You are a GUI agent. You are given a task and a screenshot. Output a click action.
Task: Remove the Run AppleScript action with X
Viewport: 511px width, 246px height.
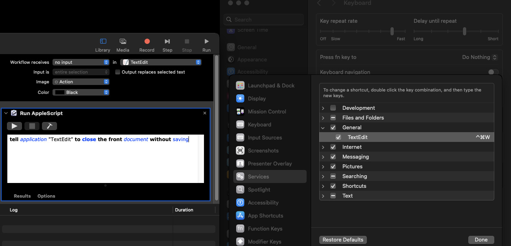click(x=205, y=113)
